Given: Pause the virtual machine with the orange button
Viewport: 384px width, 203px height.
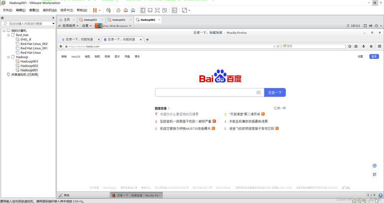Looking at the screenshot, I should (x=95, y=10).
